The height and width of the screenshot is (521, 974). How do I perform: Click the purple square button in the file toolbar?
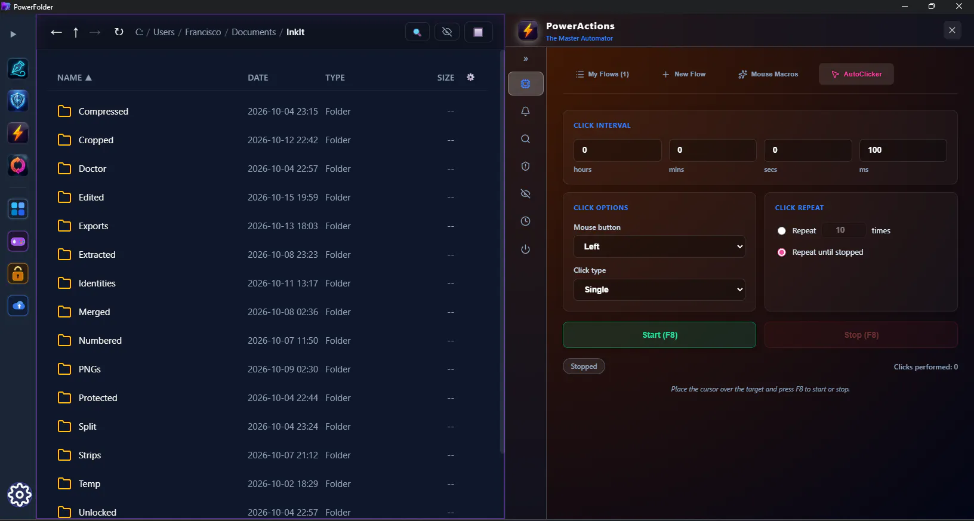(x=478, y=32)
